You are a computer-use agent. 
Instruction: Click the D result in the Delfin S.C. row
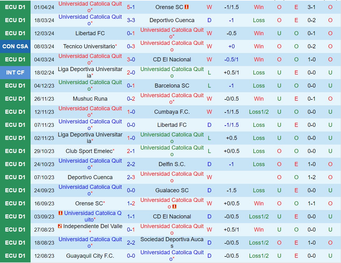209,164
